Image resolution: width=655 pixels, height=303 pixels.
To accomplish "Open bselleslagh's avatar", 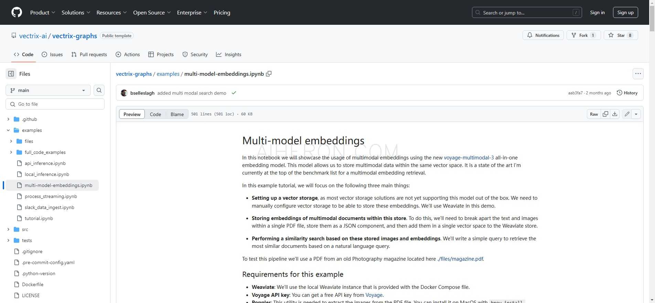I will coord(124,93).
